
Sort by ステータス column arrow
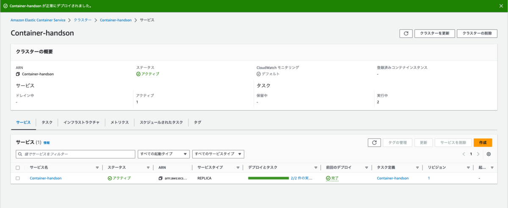(148, 168)
